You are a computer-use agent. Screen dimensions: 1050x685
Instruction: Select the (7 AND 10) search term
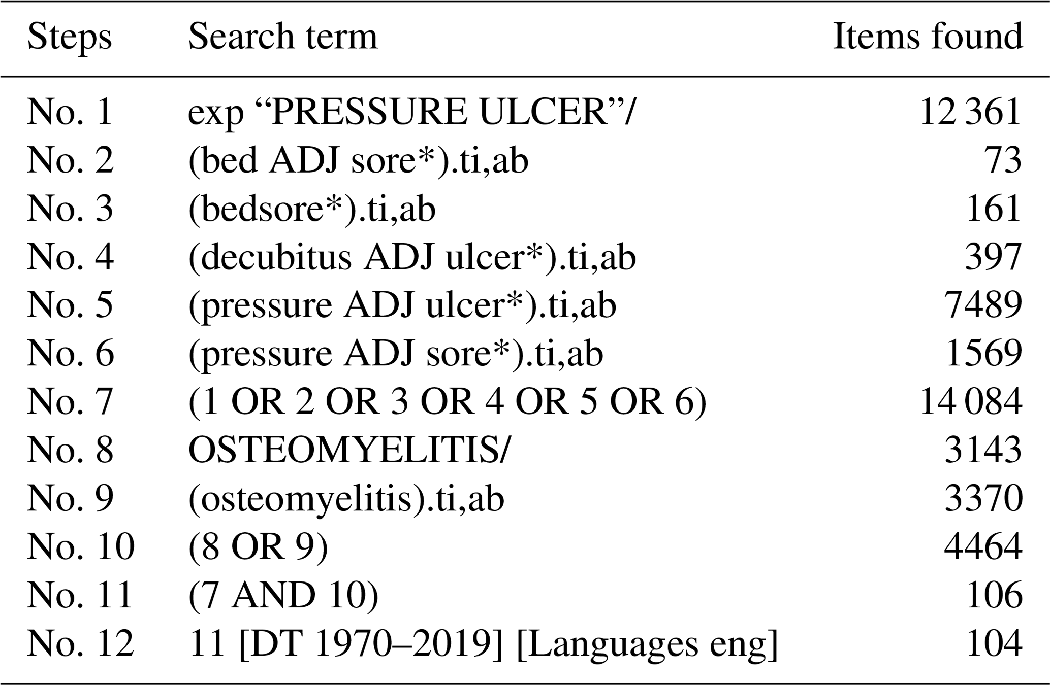[283, 595]
